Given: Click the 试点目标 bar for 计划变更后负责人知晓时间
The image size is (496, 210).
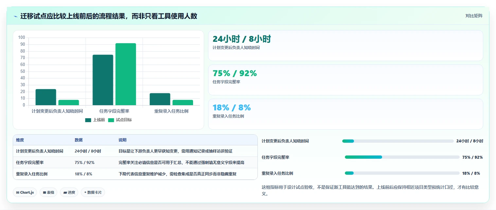Looking at the screenshot, I should tap(69, 103).
